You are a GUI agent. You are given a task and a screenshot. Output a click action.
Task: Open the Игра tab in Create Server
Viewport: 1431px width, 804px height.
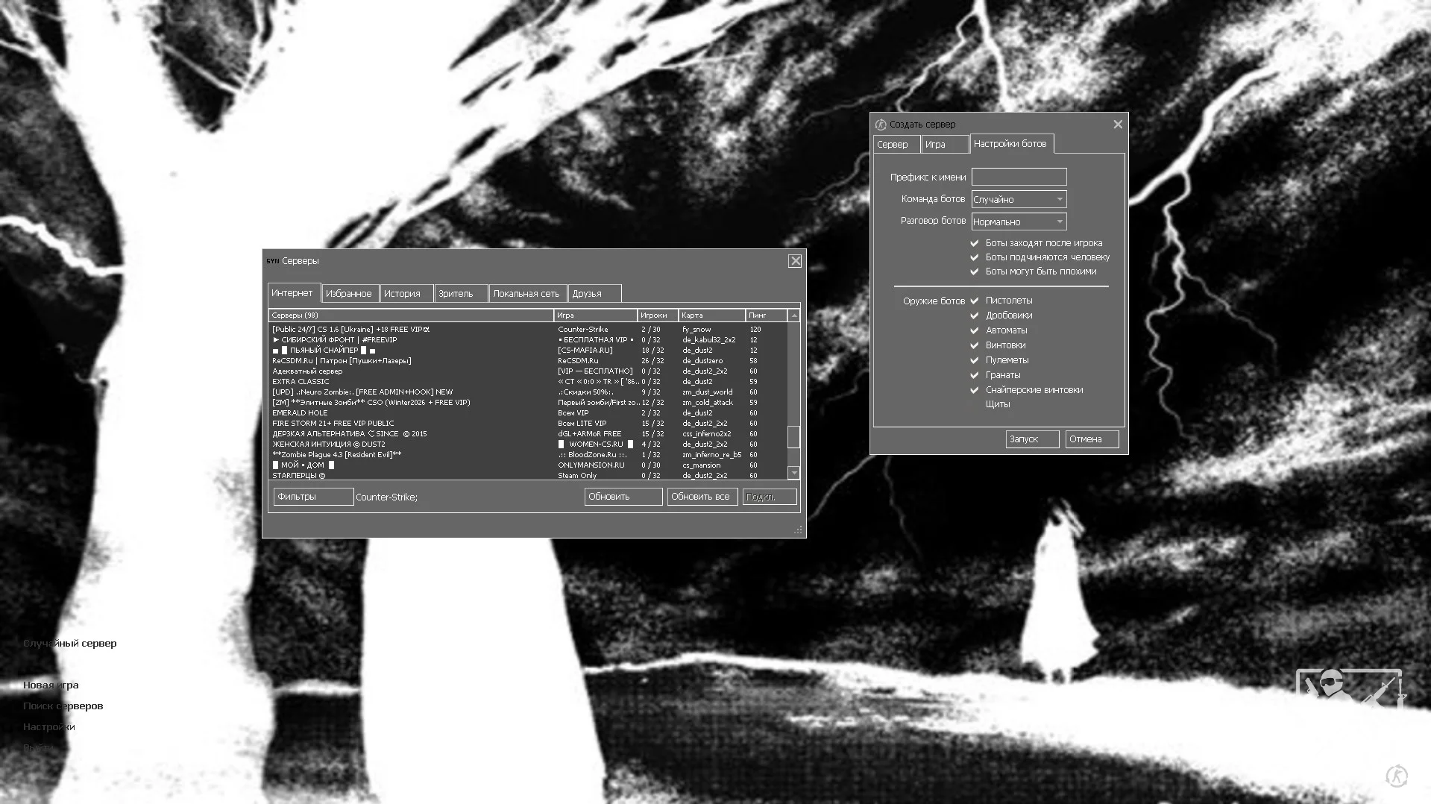(x=943, y=145)
